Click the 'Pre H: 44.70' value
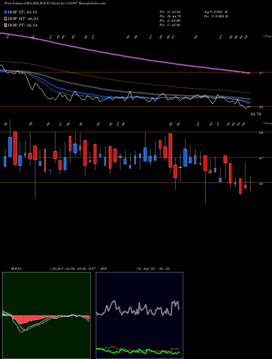The width and height of the screenshot is (272, 359). (x=170, y=16)
